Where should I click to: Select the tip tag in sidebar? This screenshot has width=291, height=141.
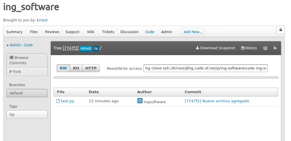(x=27, y=114)
